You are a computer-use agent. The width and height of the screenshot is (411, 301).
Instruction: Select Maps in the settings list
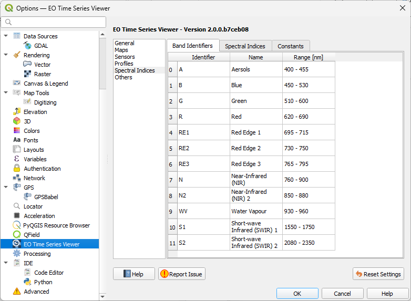pyautogui.click(x=121, y=50)
